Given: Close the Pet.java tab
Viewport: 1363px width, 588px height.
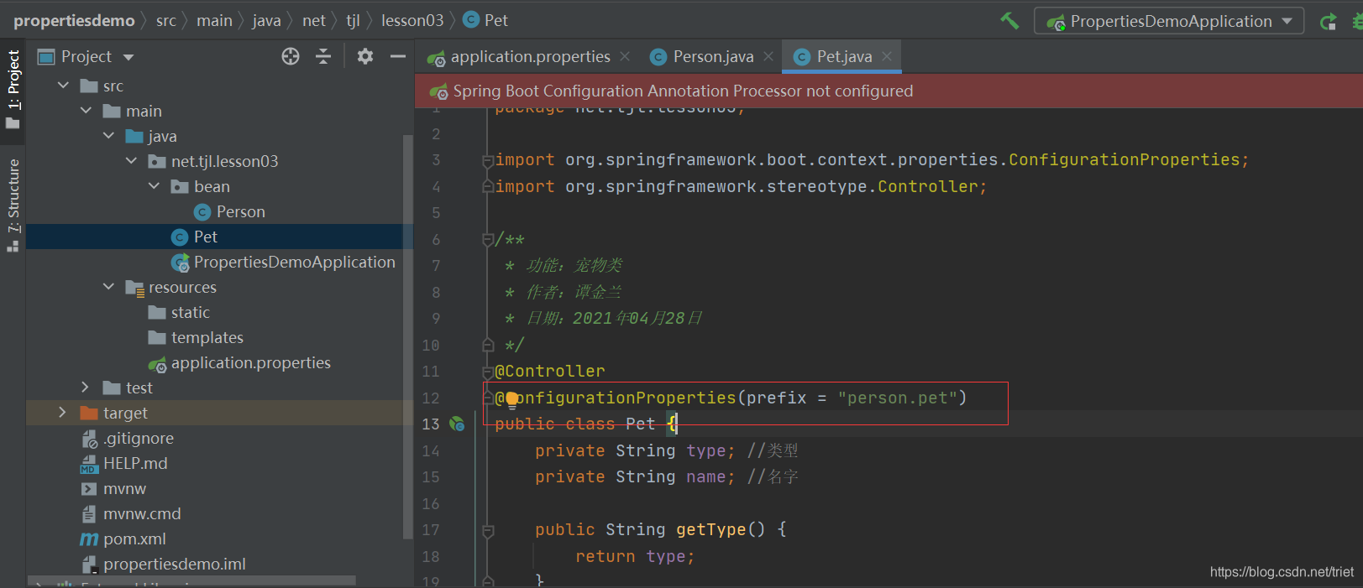Looking at the screenshot, I should (x=887, y=56).
